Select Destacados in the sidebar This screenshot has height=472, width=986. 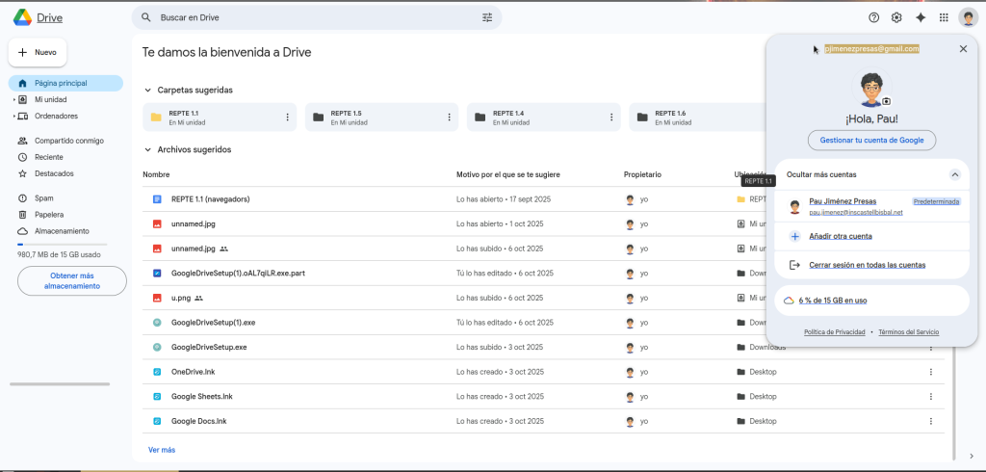pos(54,173)
